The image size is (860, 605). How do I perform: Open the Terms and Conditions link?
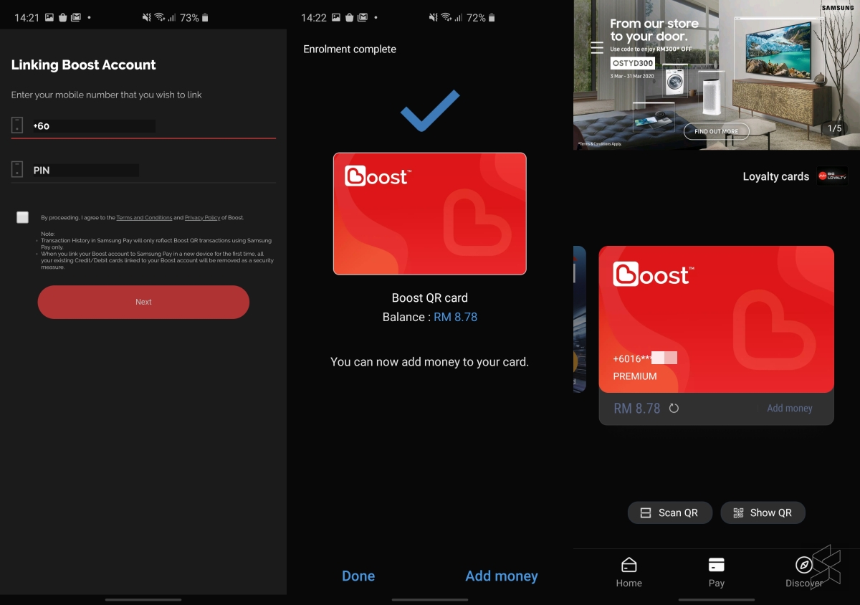[144, 217]
